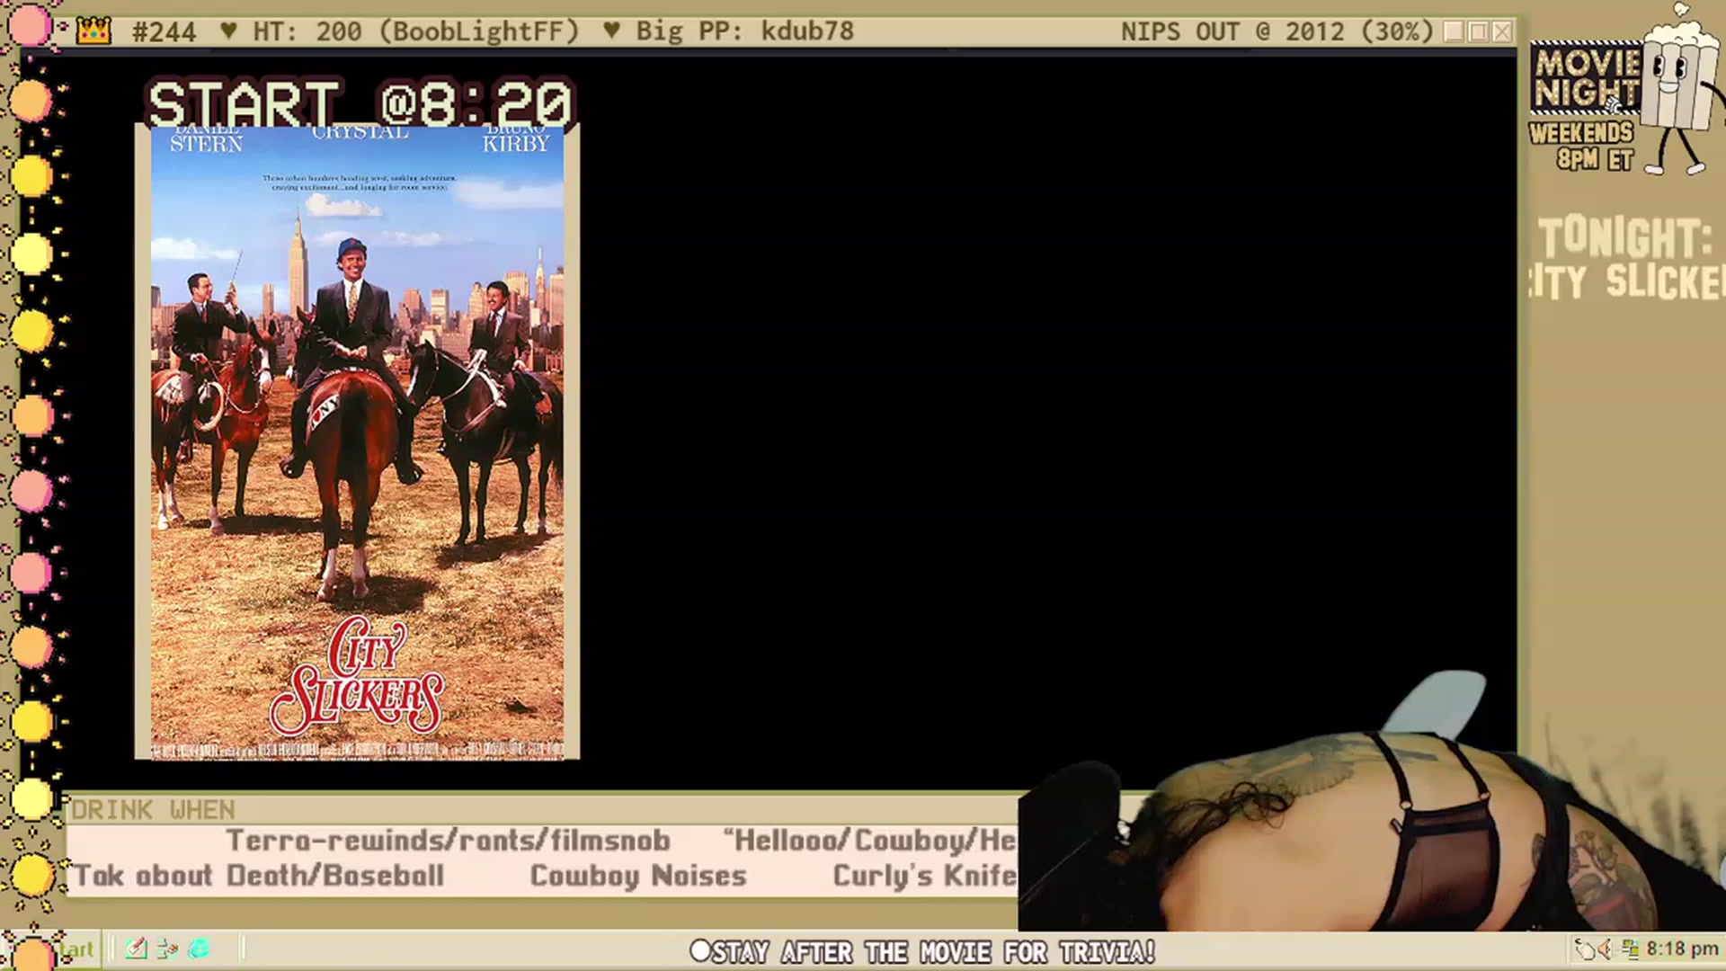Click the 'HT: 200 (BoobLightFF)' title text
Image resolution: width=1726 pixels, height=971 pixels.
point(415,31)
